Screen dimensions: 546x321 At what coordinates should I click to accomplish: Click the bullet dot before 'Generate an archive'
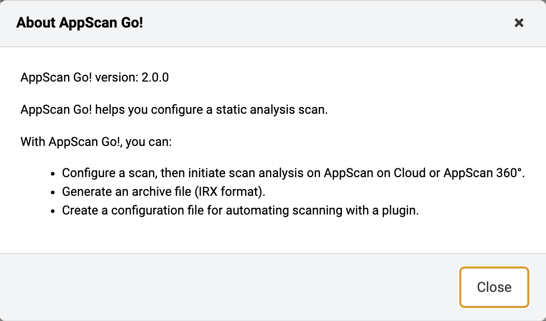[x=53, y=192]
